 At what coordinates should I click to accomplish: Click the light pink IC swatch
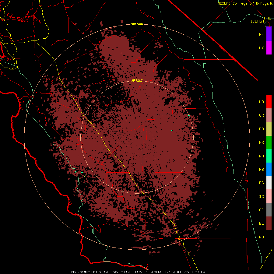(x=269, y=196)
